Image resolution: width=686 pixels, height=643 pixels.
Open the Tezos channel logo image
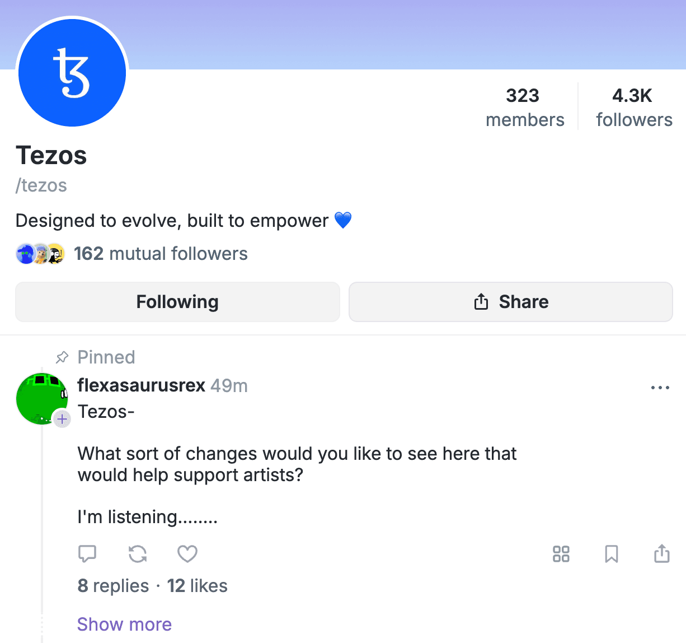[x=72, y=72]
